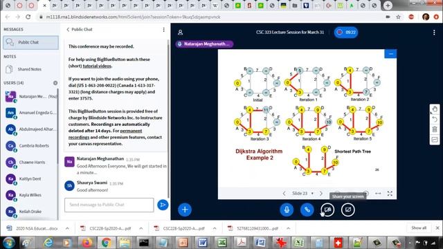Viewport: 443px width, 249px height.
Task: Launch Internet Explorer from taskbar
Action: click(x=49, y=243)
